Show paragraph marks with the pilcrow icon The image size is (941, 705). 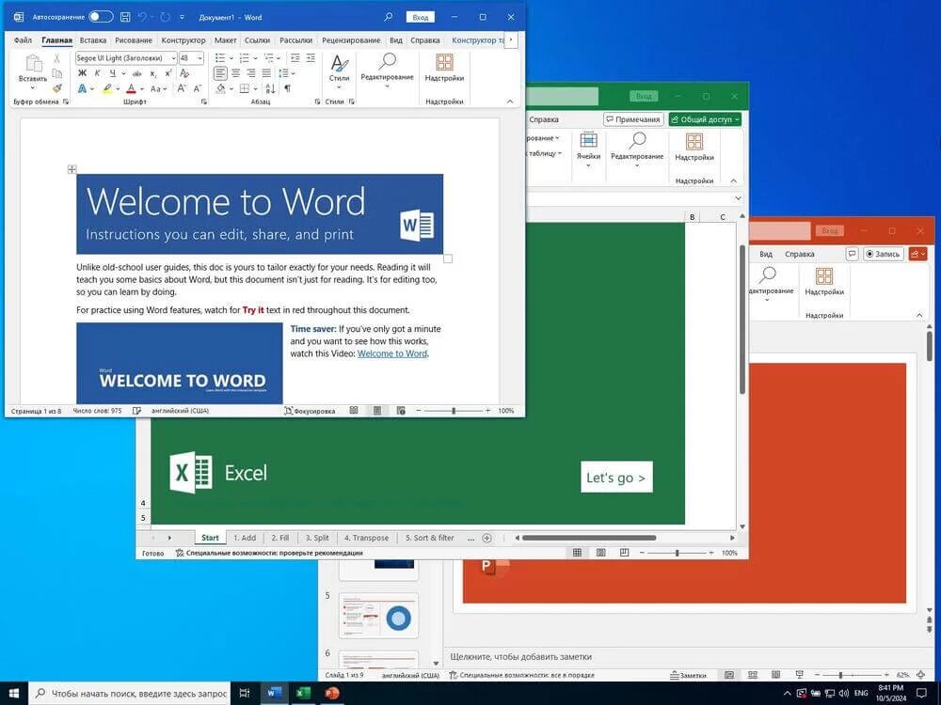(287, 88)
